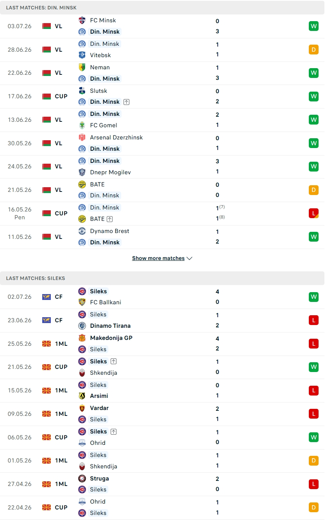Click the FC Ballkani team logo
Image resolution: width=326 pixels, height=522 pixels.
coord(82,302)
